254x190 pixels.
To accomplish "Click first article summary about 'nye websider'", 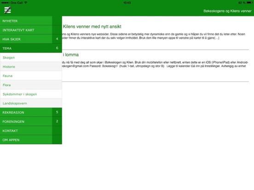I will (x=154, y=36).
